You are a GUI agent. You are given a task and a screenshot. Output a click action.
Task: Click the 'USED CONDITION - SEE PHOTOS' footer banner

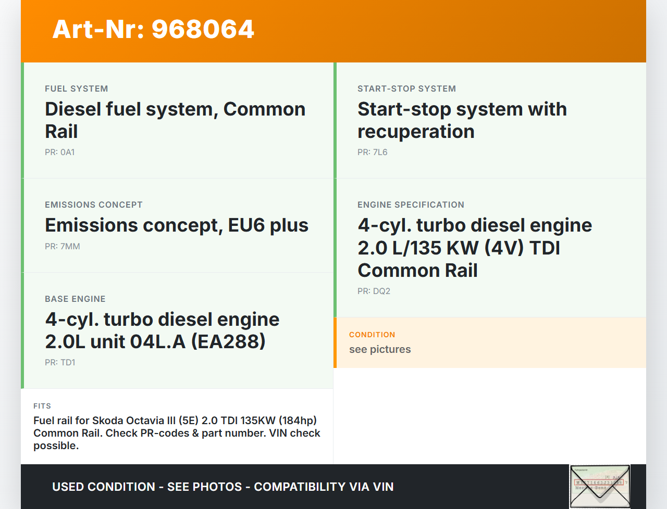[x=223, y=487]
